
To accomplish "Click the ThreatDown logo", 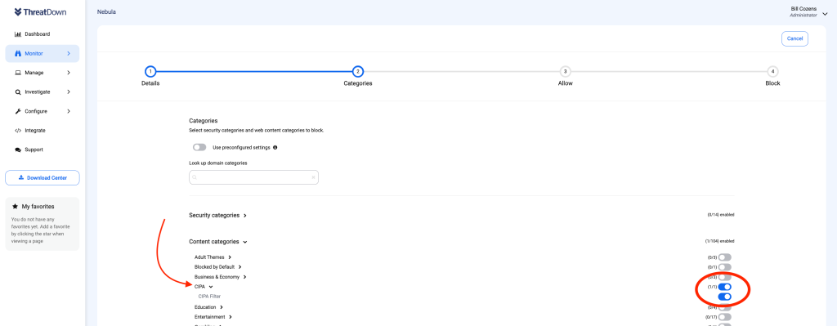I will click(x=41, y=11).
